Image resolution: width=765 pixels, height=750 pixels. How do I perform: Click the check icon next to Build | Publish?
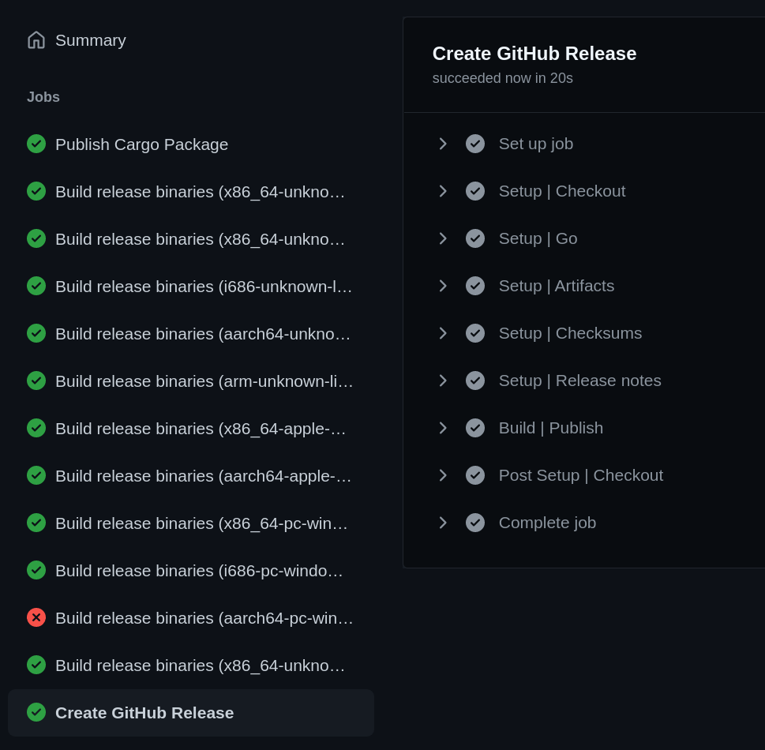pos(474,428)
